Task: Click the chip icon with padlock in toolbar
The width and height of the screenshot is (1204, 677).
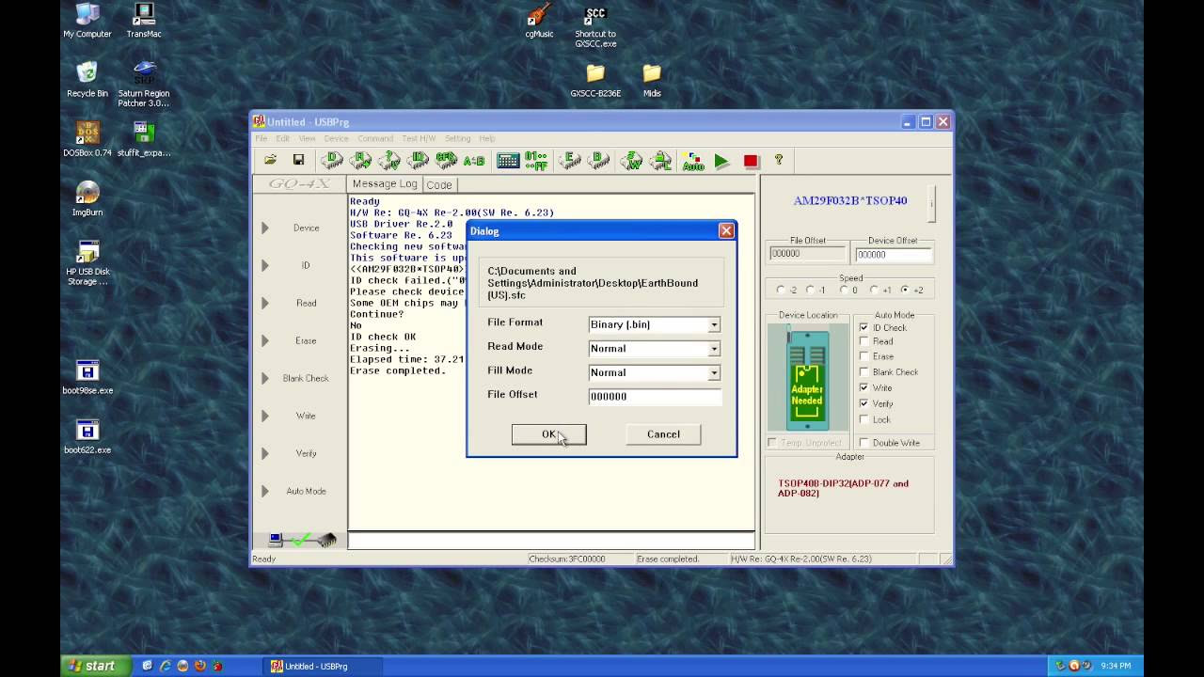Action: pos(661,161)
